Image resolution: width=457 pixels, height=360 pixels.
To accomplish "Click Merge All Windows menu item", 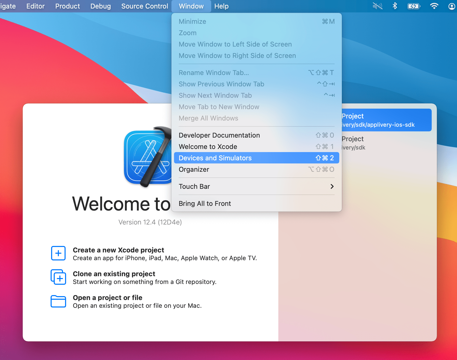I will 256,118.
